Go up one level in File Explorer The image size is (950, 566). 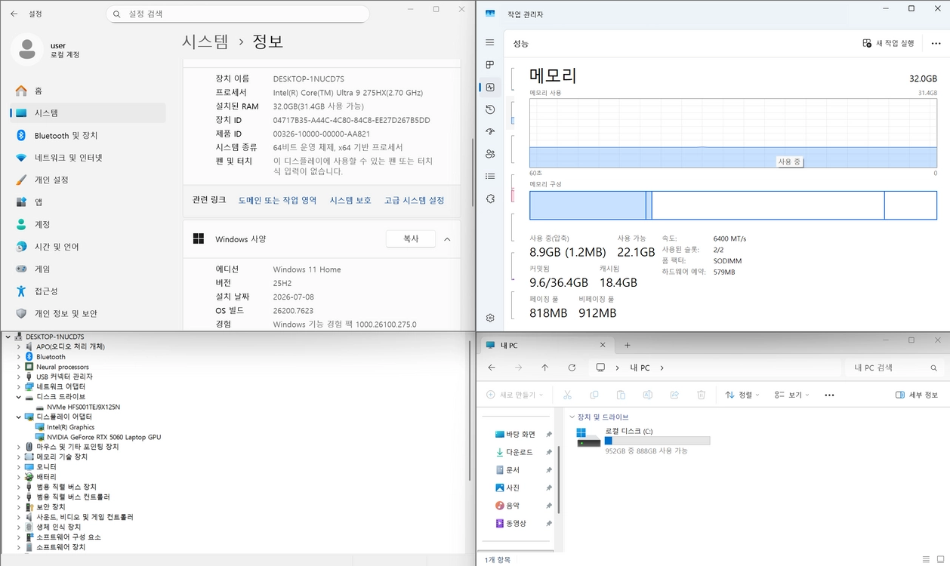coord(544,368)
